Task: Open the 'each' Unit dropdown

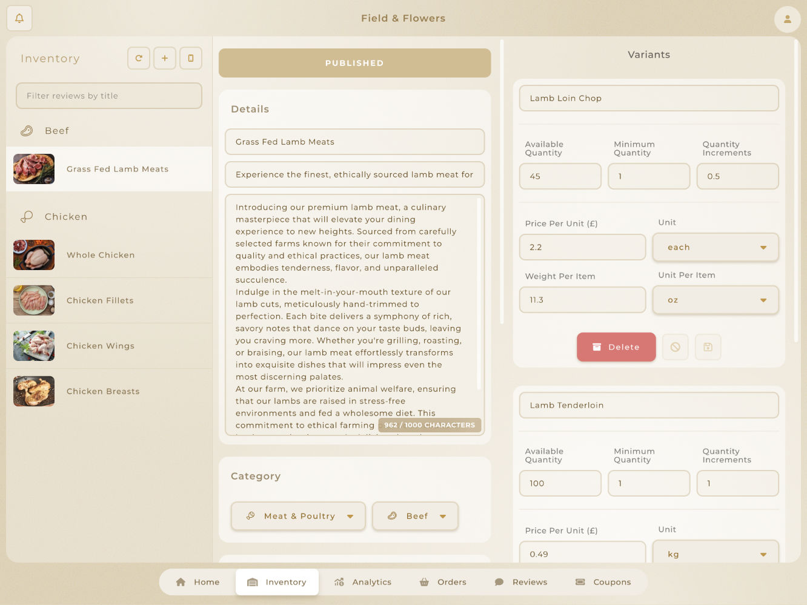Action: (x=716, y=247)
